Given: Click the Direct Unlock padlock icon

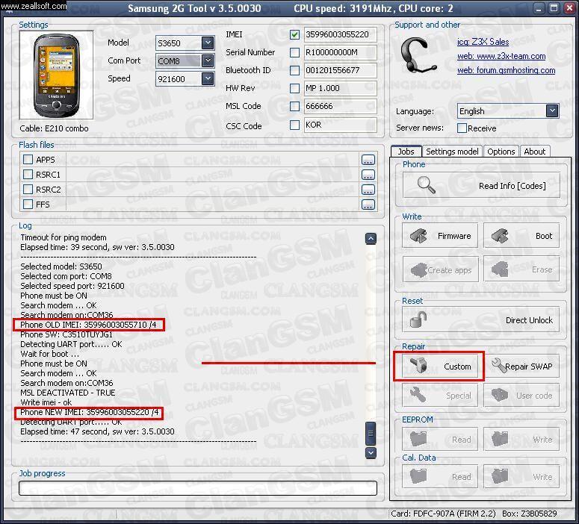Looking at the screenshot, I should [x=418, y=319].
